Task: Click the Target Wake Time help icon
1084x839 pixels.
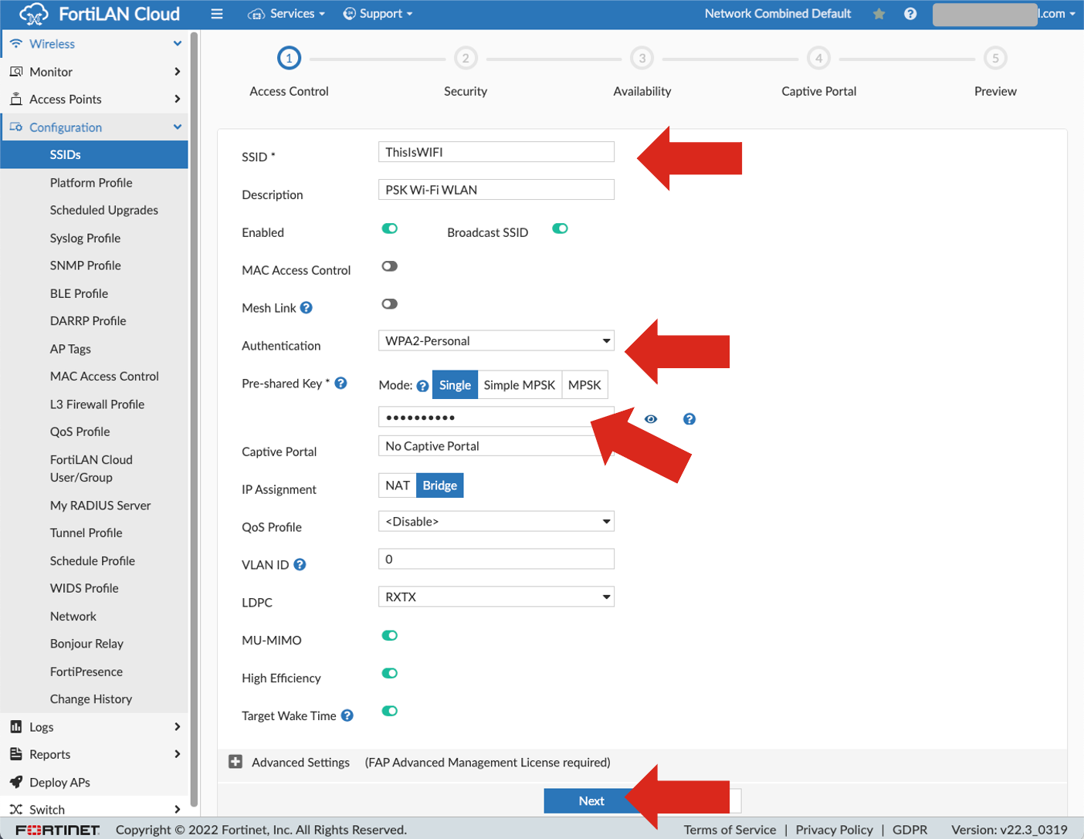Action: [348, 714]
